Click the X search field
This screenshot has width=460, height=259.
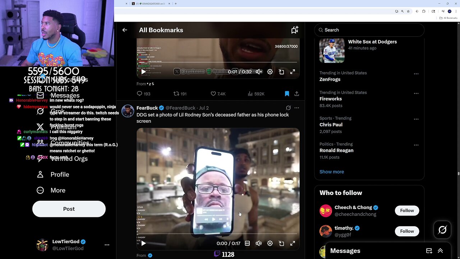[x=369, y=30]
